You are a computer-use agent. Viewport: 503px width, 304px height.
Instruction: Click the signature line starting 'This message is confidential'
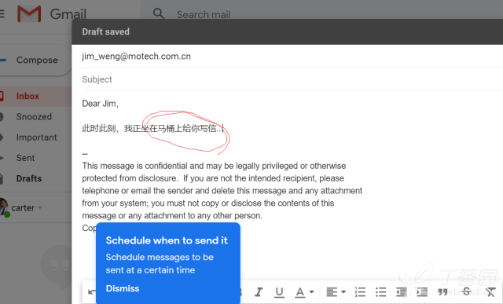[x=214, y=166]
